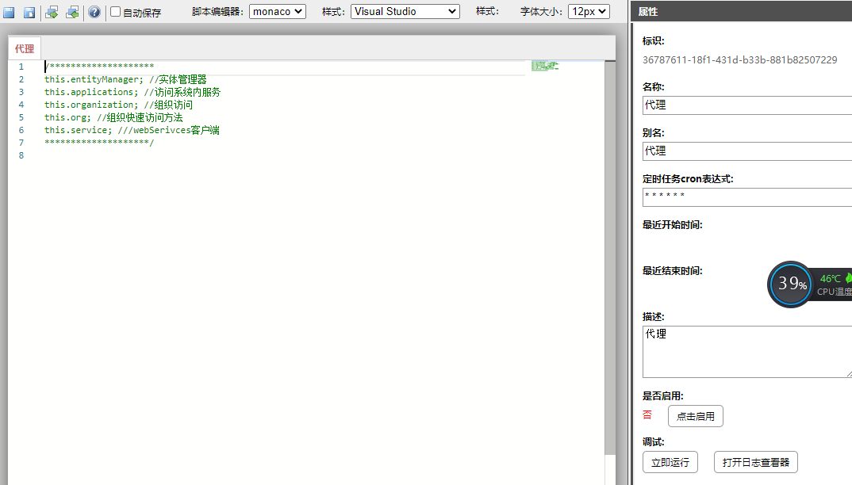Image resolution: width=852 pixels, height=485 pixels.
Task: Open the 脚本编辑器 monaco dropdown
Action: (x=277, y=11)
